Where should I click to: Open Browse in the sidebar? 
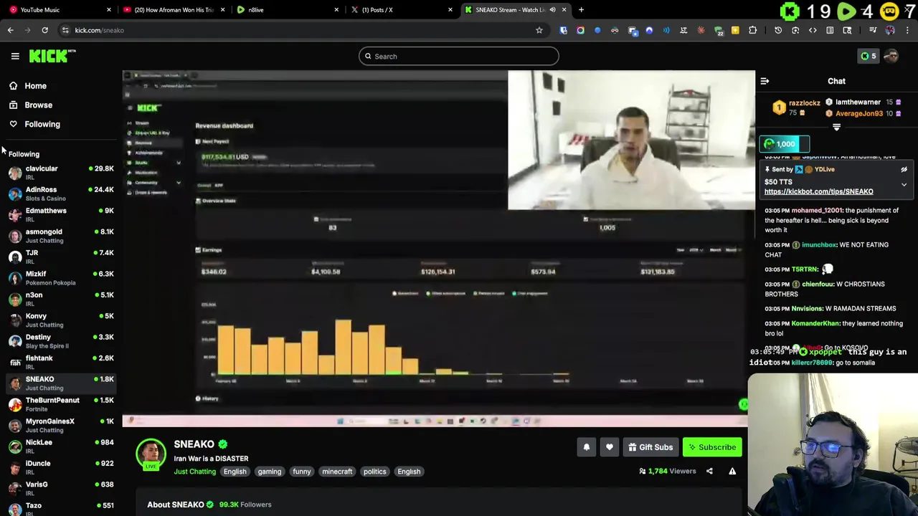point(38,105)
